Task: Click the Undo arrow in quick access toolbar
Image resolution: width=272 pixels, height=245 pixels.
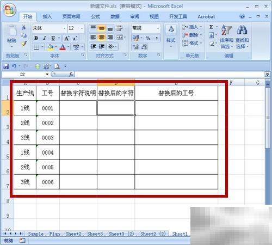Action: point(14,66)
